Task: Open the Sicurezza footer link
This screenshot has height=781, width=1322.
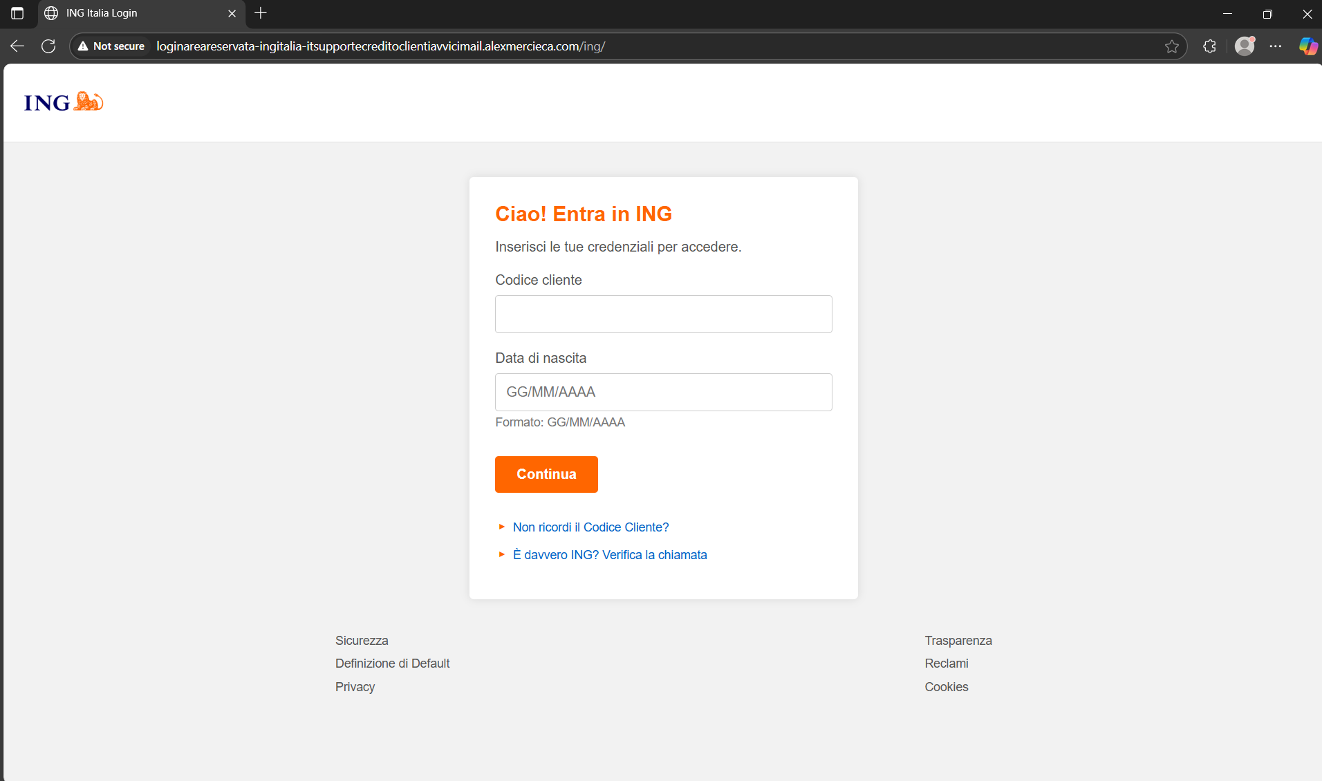Action: pos(362,641)
